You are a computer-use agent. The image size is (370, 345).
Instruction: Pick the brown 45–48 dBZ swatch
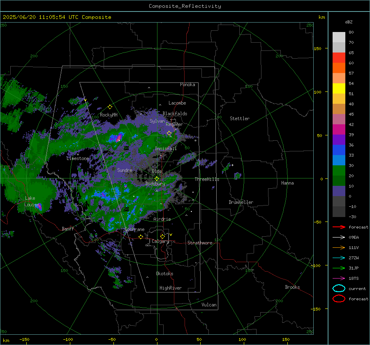(x=339, y=109)
